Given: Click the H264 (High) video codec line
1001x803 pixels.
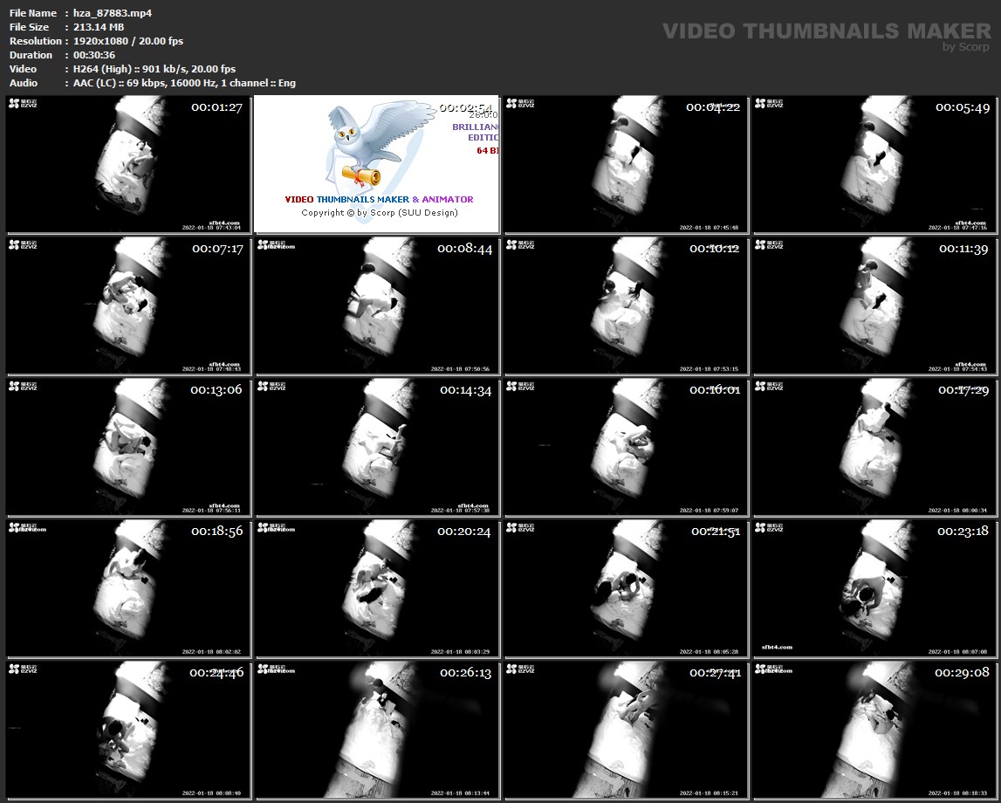Looking at the screenshot, I should pos(154,69).
